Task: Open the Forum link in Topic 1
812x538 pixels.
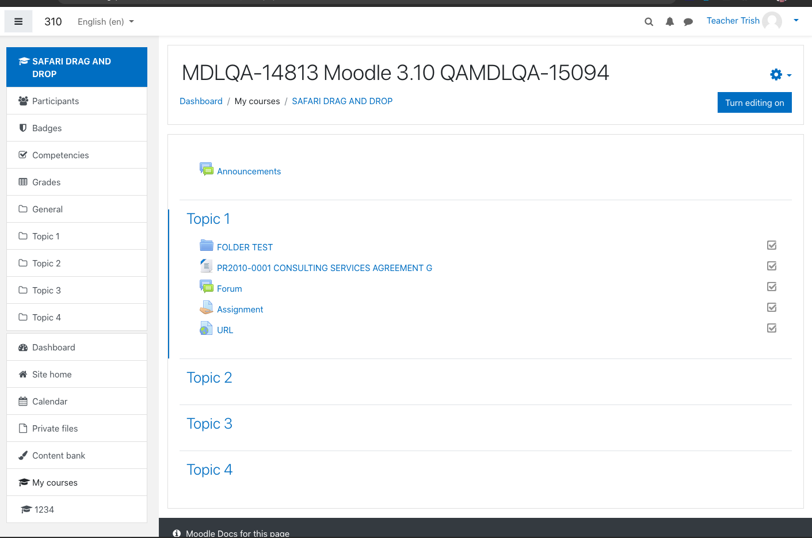Action: coord(229,289)
